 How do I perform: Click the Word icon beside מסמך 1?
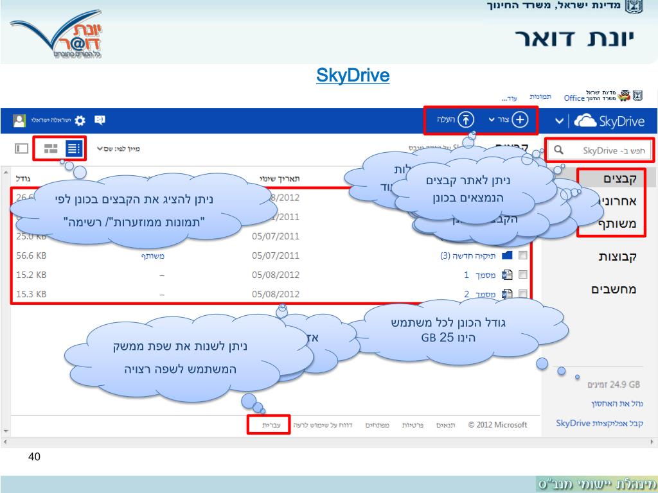click(x=507, y=275)
